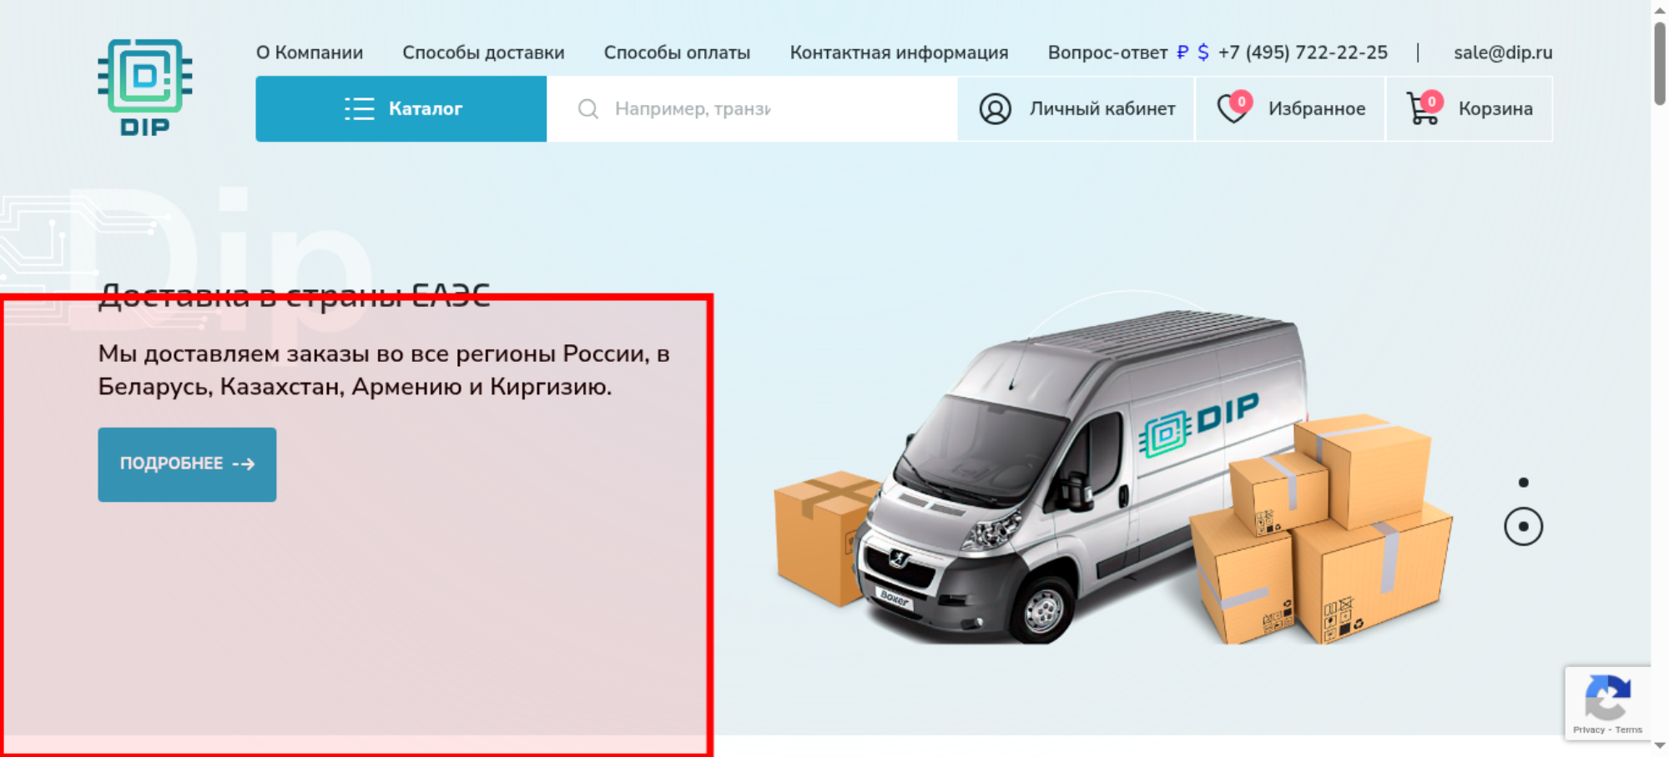Open the Способы доставки menu item
The image size is (1669, 757).
tap(483, 53)
